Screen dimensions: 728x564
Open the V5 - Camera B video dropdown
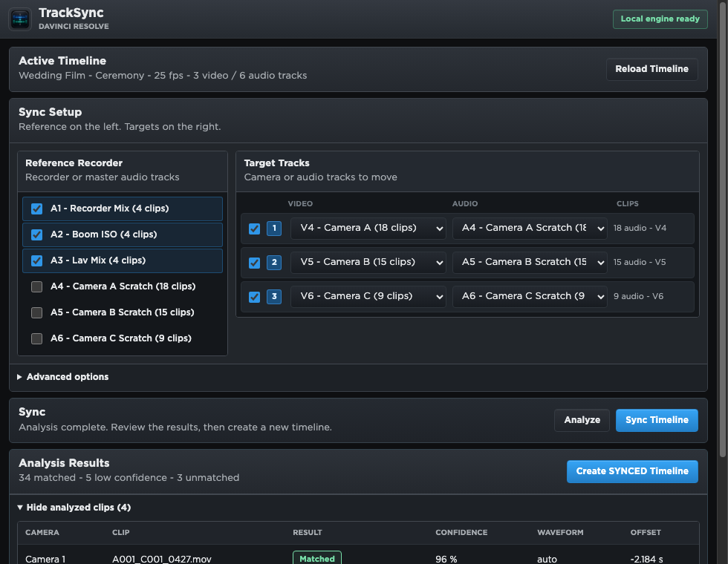pyautogui.click(x=368, y=263)
